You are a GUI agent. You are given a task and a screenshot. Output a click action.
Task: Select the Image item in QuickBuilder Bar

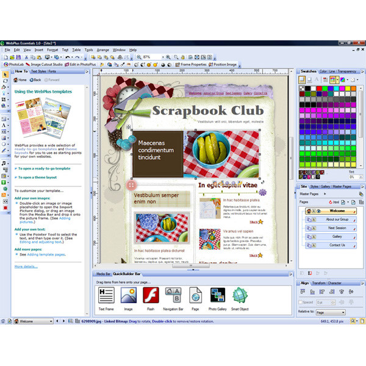coord(128,299)
